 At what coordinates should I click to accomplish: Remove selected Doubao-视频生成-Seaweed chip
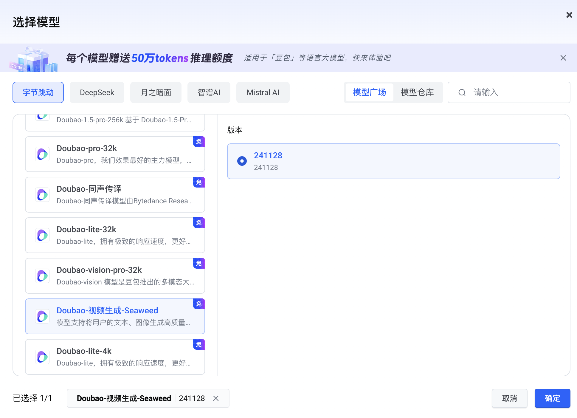[x=216, y=398]
